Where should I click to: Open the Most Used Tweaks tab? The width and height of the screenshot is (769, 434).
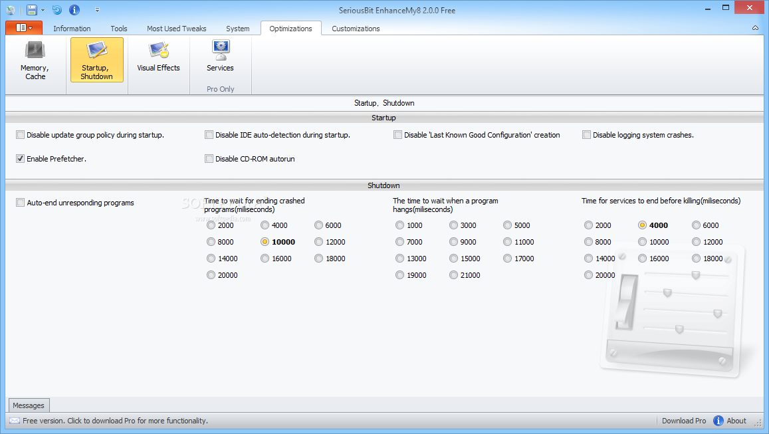pos(177,29)
